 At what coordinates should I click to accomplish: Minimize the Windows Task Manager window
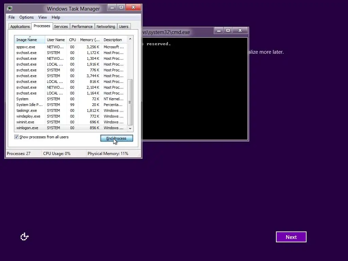pos(112,7)
